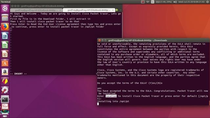Click the red recording indicator in top panel
This screenshot has height=118, width=210.
click(143, 2)
